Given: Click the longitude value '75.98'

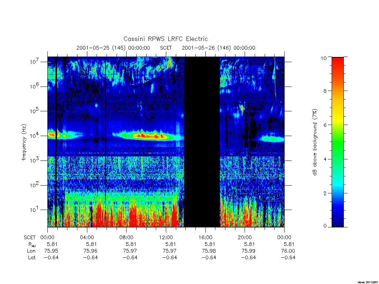Looking at the screenshot, I should point(209,251).
